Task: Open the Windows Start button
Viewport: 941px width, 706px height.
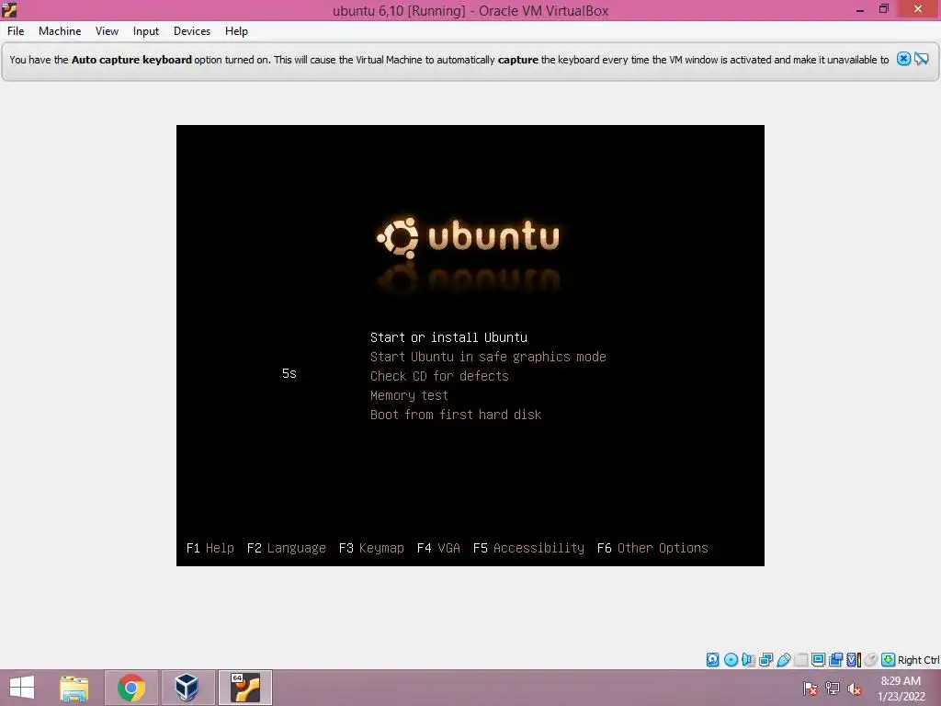Action: pos(22,688)
